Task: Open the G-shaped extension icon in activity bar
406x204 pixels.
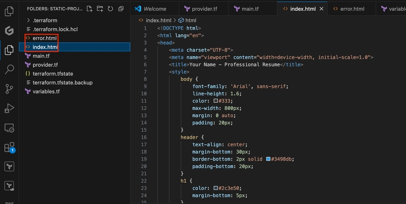Action: (x=9, y=30)
